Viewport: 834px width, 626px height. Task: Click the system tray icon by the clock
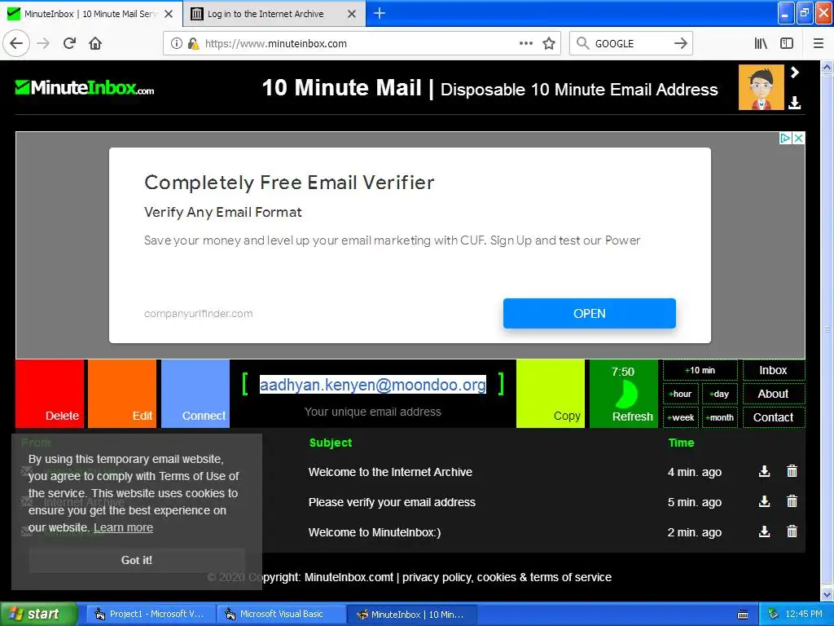(x=773, y=614)
